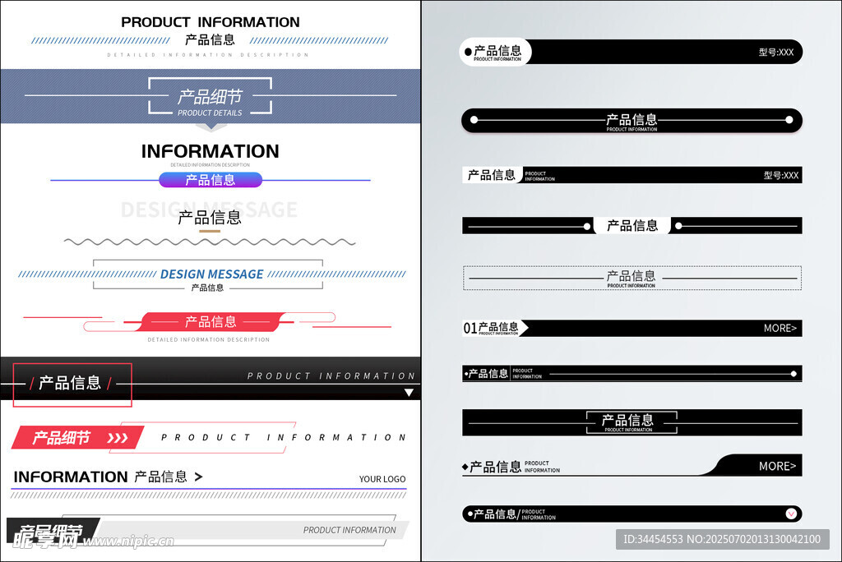Click MORE> on the curved black tab
The width and height of the screenshot is (842, 562).
777,466
